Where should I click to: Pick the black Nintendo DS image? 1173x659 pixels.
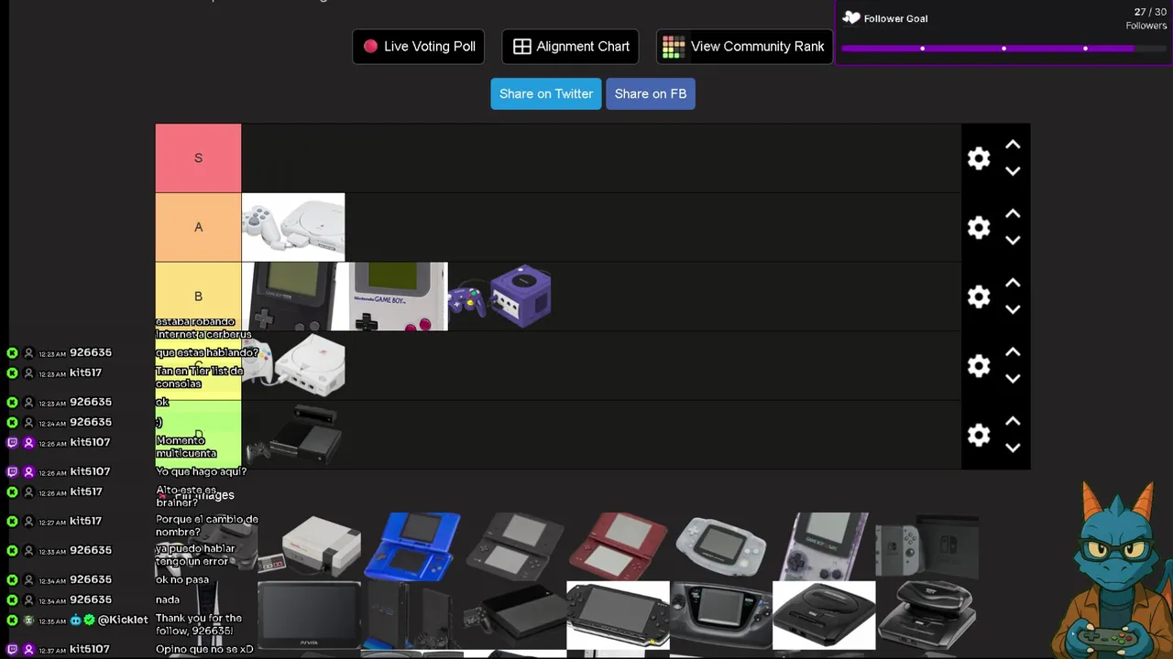coord(515,546)
